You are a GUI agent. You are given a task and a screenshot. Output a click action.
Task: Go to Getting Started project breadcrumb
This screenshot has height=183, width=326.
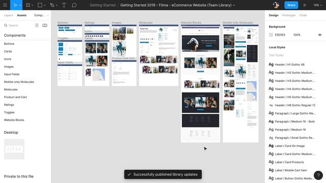point(102,5)
